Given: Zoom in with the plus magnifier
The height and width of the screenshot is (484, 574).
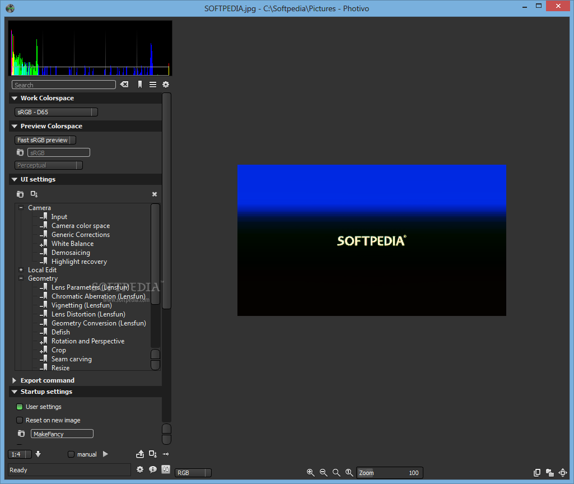Looking at the screenshot, I should click(x=310, y=473).
